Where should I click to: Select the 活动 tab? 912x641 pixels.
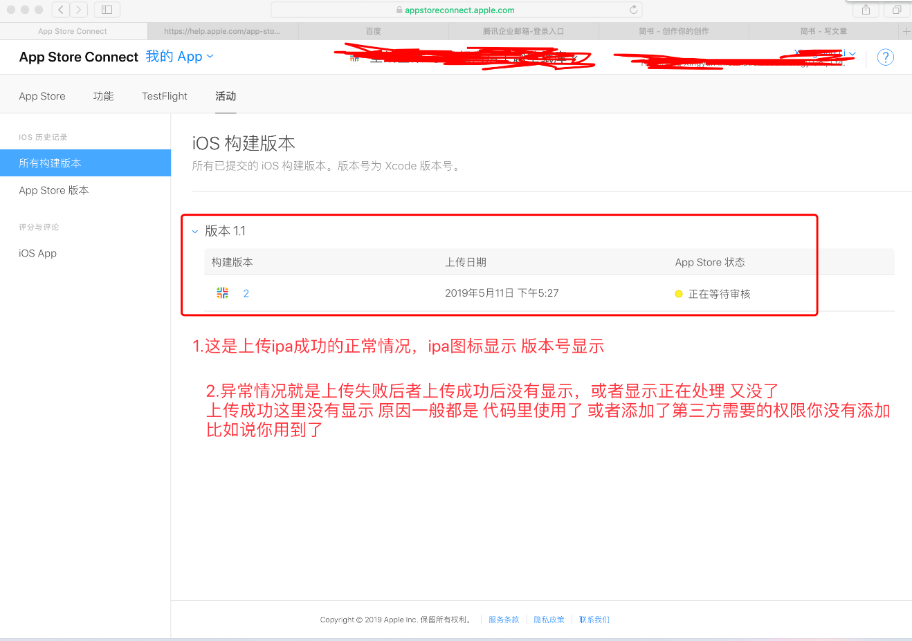tap(226, 96)
